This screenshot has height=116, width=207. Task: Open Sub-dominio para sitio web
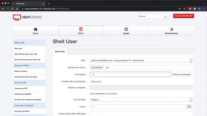tap(29, 54)
